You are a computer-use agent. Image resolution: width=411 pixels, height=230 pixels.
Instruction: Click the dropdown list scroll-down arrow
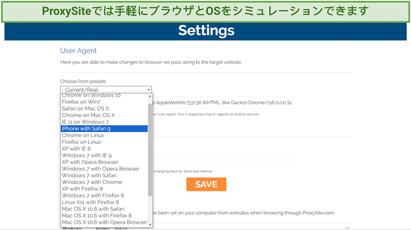tap(150, 225)
